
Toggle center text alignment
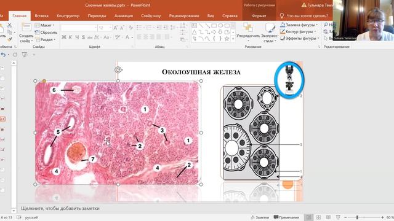[x=146, y=37]
